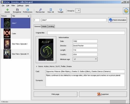
Task: Click the Title column header label
Action: 14,16
